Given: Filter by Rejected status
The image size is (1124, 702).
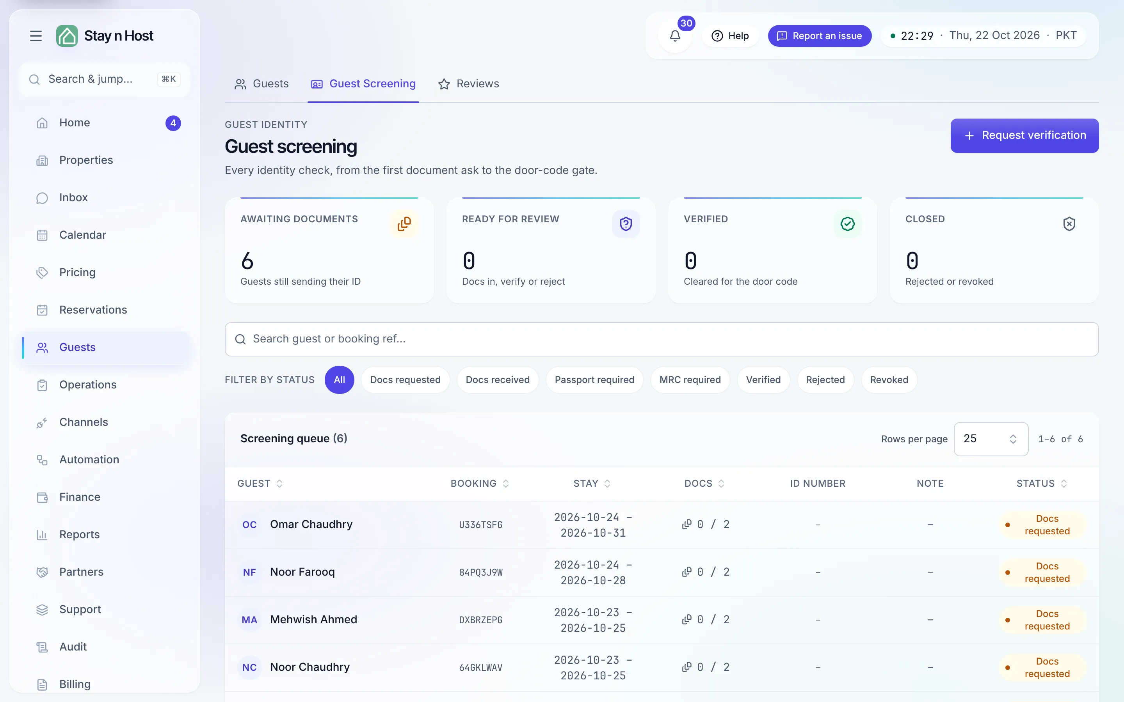Looking at the screenshot, I should coord(825,380).
